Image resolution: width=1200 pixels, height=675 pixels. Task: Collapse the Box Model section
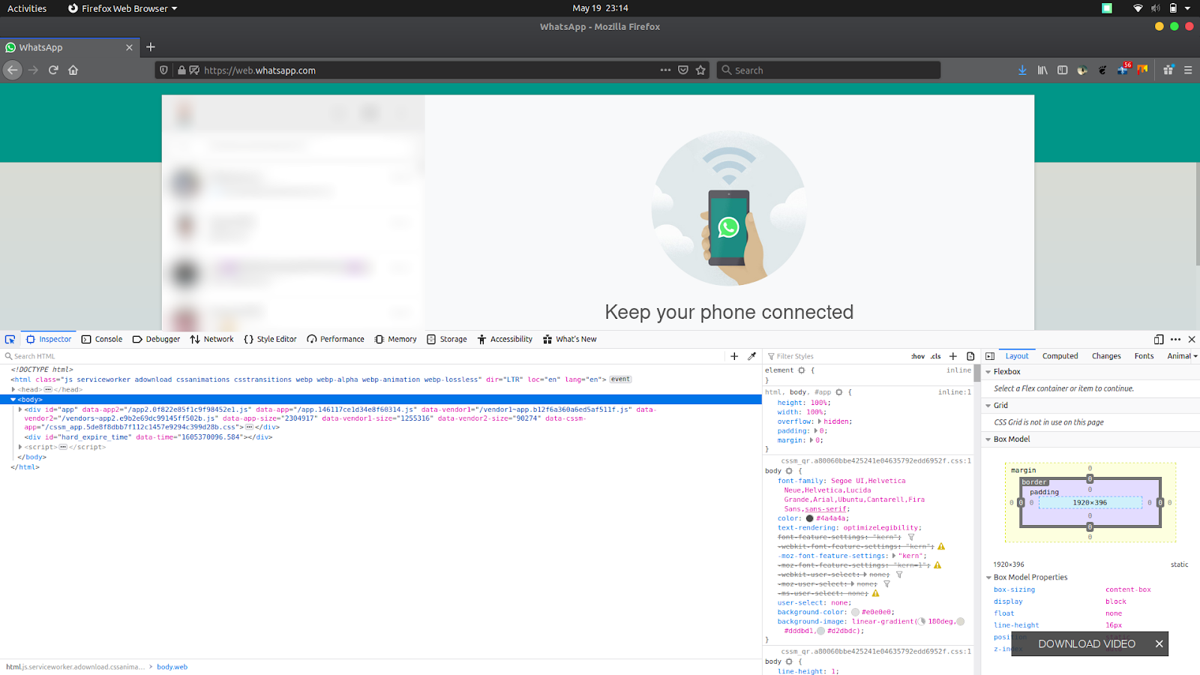[988, 439]
